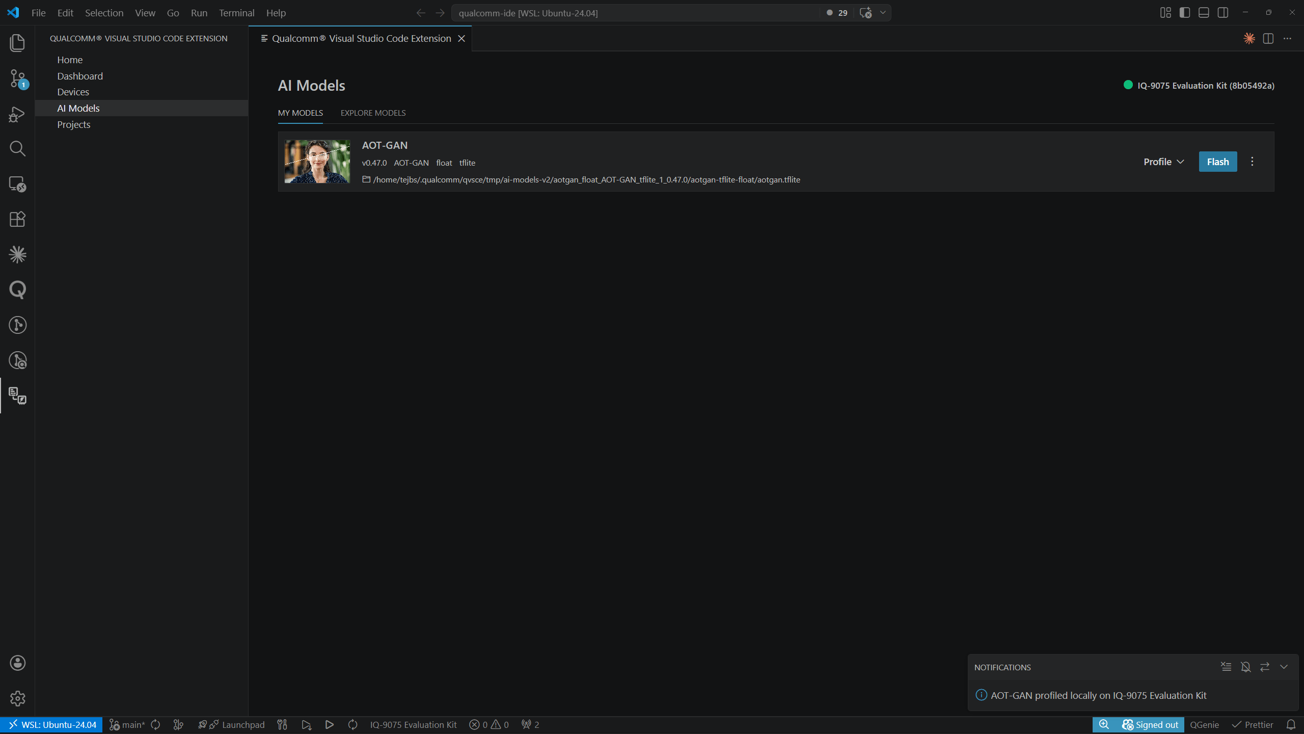This screenshot has width=1304, height=734.
Task: Open editor More Actions ellipsis
Action: coord(1287,38)
